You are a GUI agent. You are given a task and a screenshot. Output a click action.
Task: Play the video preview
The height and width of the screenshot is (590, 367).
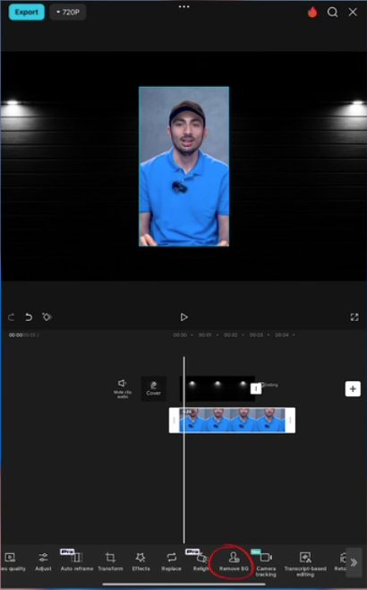point(183,317)
